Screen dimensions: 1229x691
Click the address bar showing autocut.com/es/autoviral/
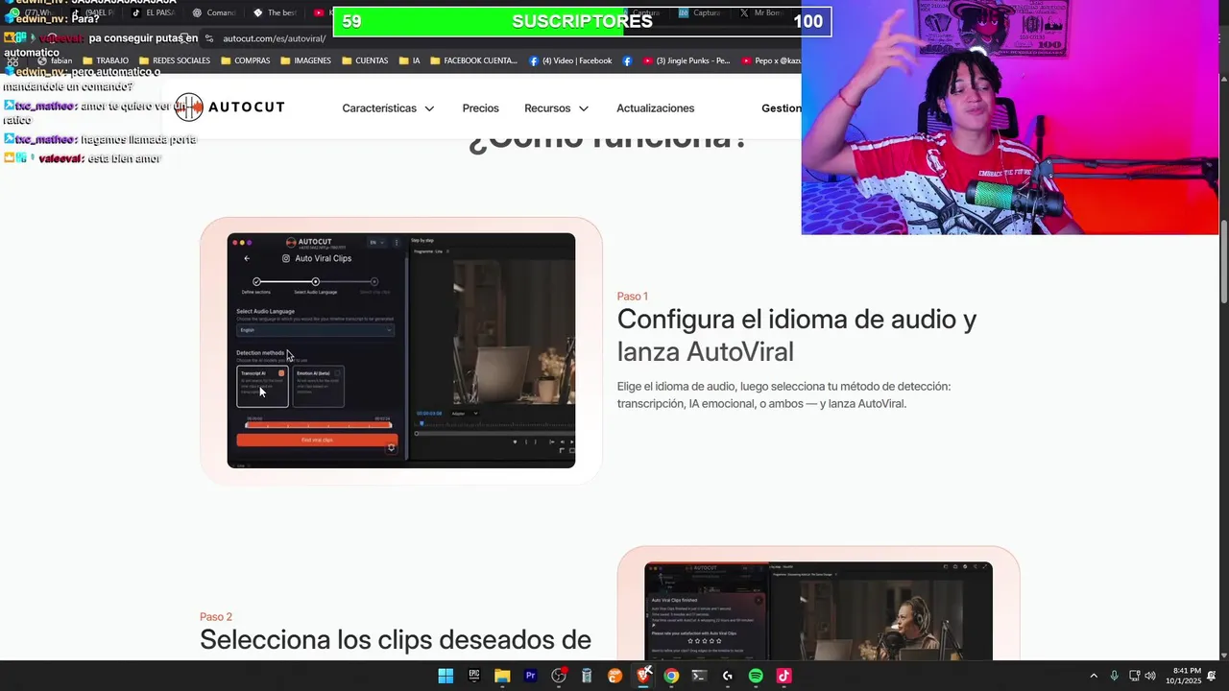click(275, 38)
